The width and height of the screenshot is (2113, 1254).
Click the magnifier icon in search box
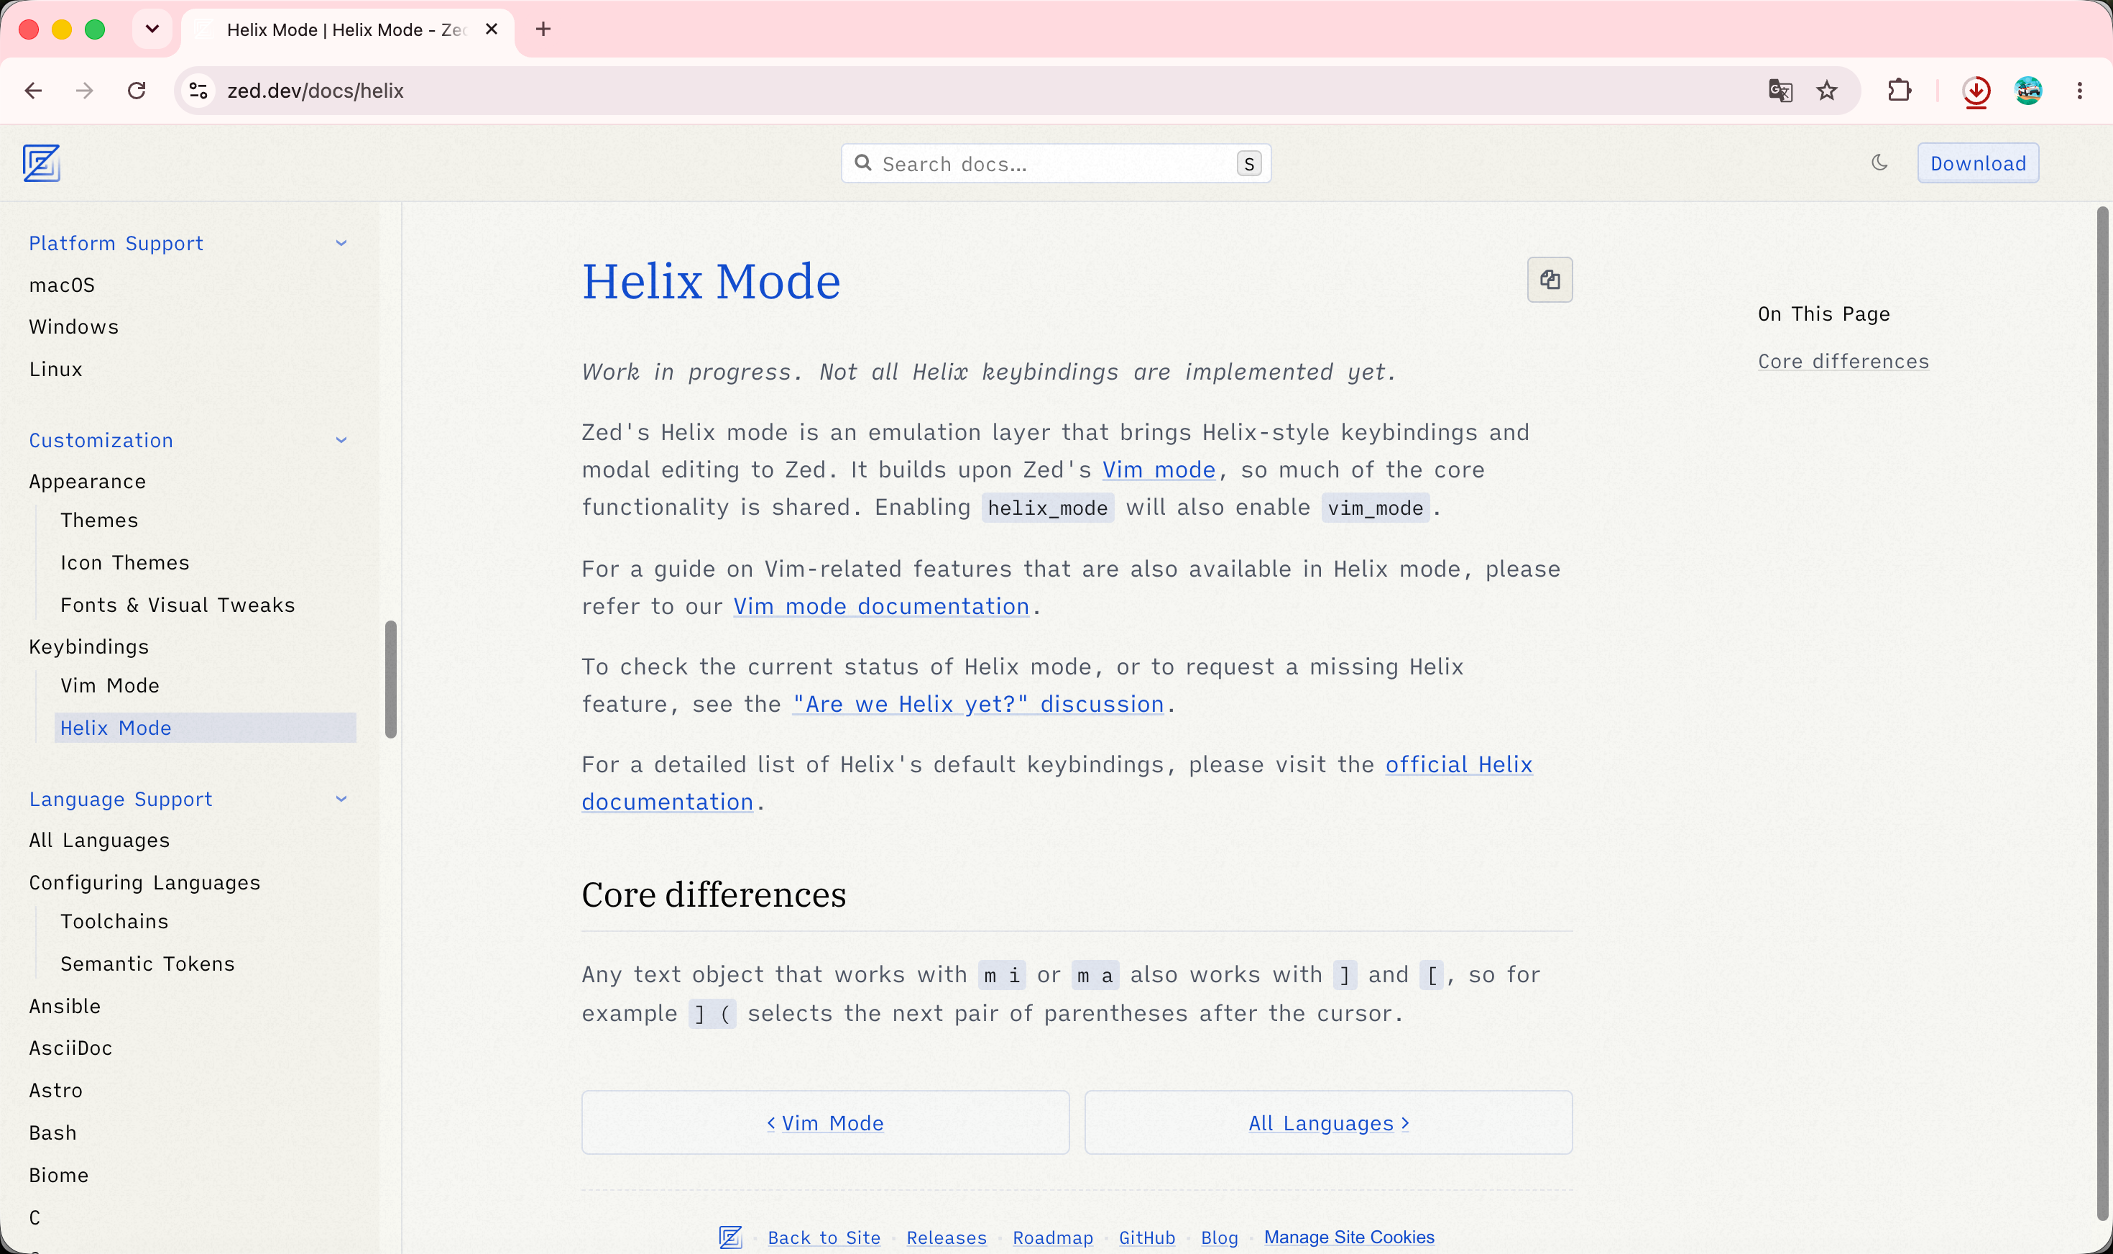pos(862,163)
